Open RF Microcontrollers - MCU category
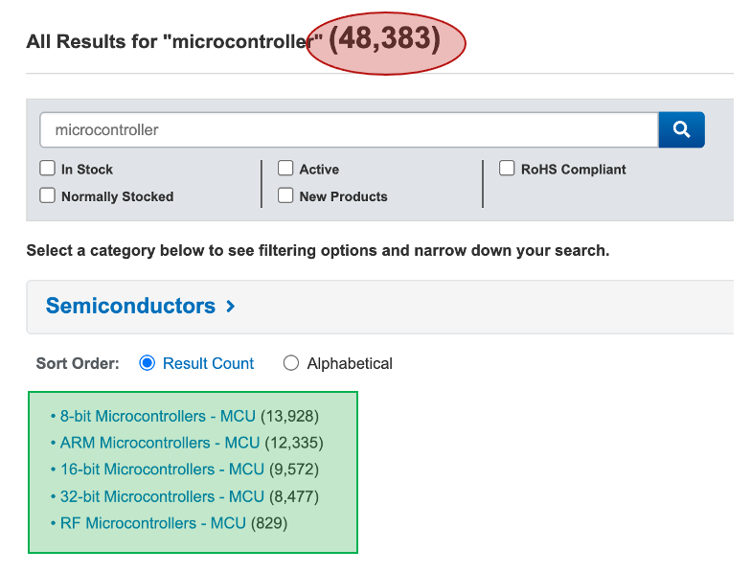 tap(153, 523)
